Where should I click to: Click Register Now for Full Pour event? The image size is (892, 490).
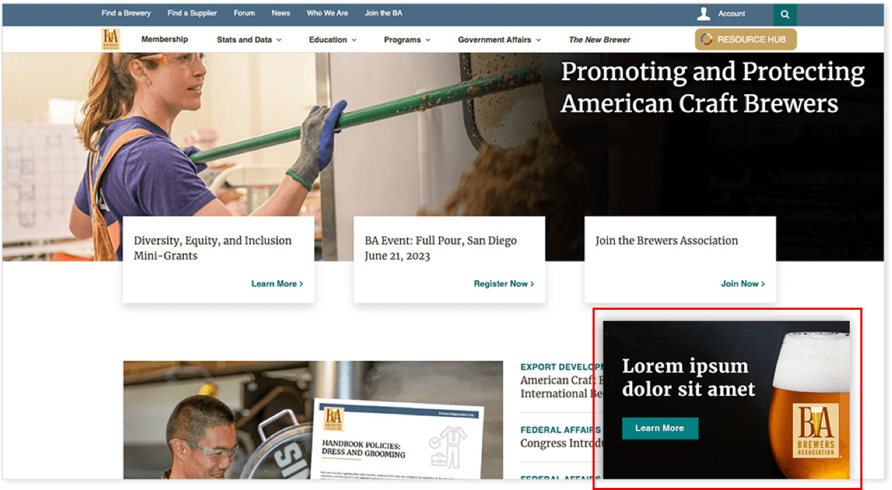click(504, 284)
